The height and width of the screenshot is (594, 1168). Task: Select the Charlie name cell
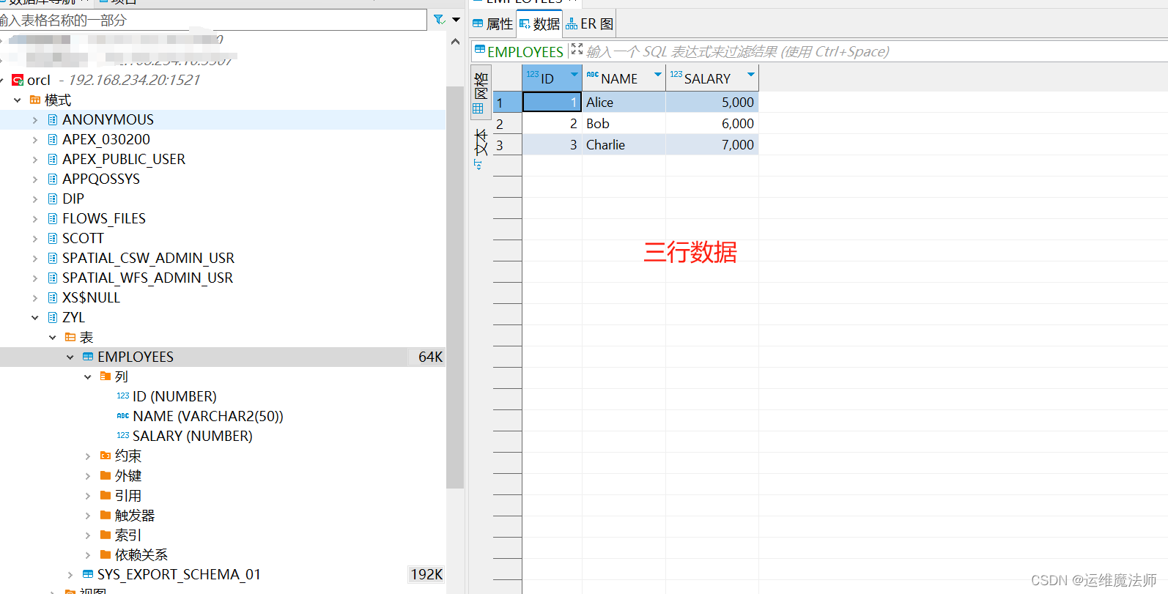click(x=624, y=145)
